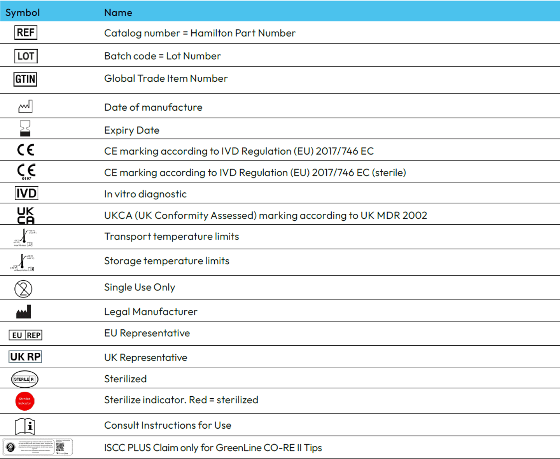Select text 'Sterilize indicator. Red = sterilized'
Viewport: 560px width, 459px height.
click(x=181, y=400)
